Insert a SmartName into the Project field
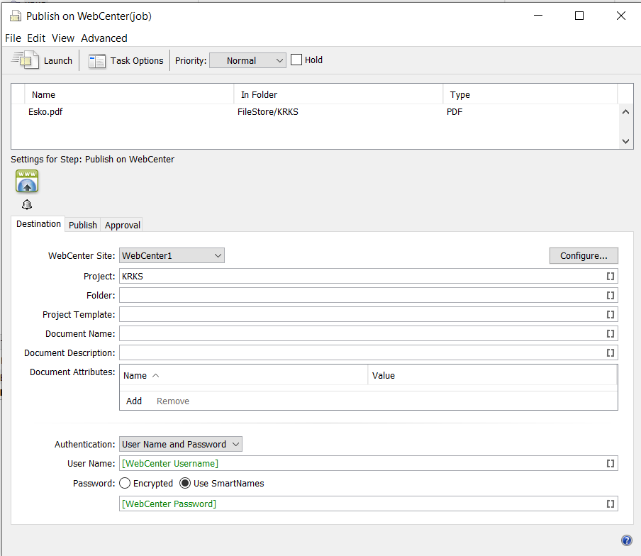Image resolution: width=641 pixels, height=556 pixels. pyautogui.click(x=610, y=276)
